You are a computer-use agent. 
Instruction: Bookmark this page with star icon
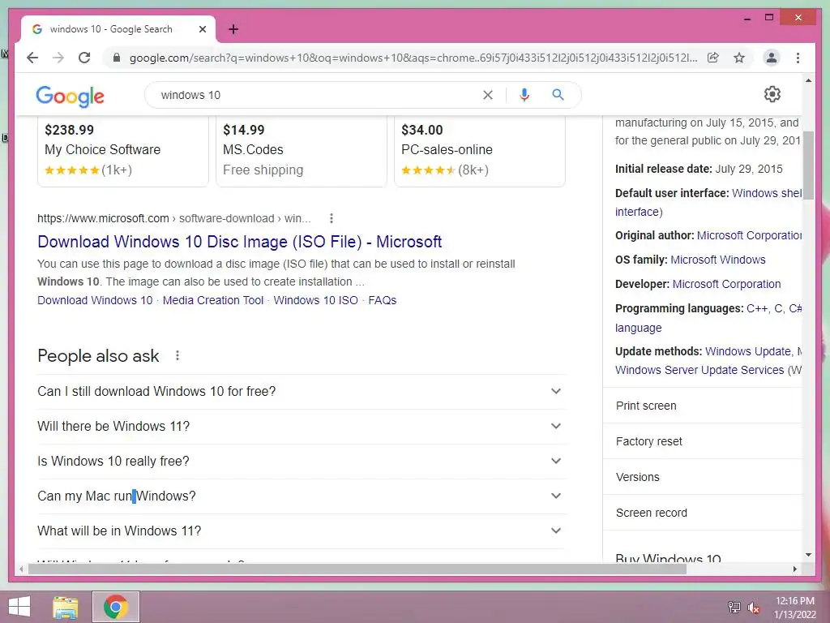739,58
